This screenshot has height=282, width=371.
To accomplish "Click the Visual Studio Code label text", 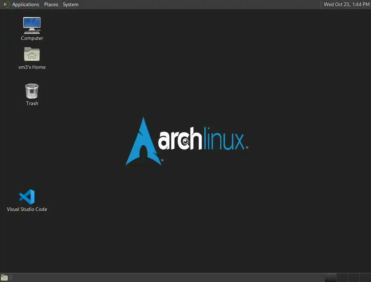I will click(27, 209).
